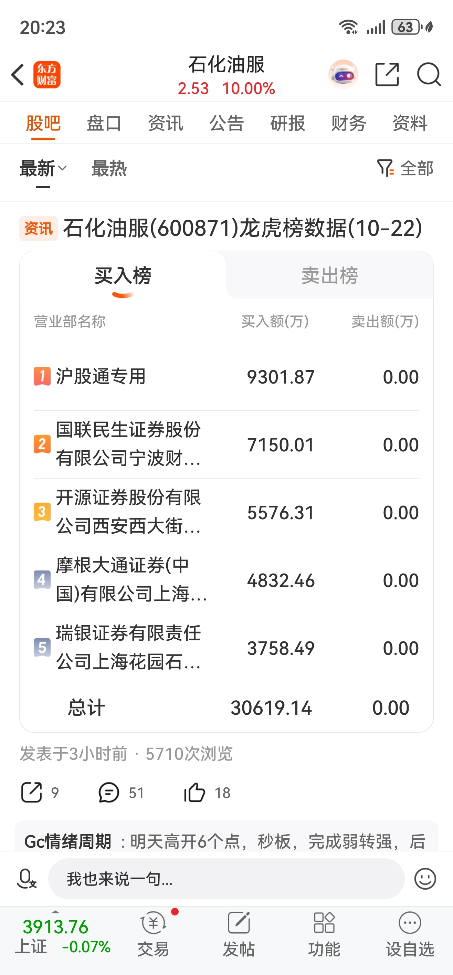453x975 pixels.
Task: Switch to 最热 sorting
Action: [x=109, y=168]
